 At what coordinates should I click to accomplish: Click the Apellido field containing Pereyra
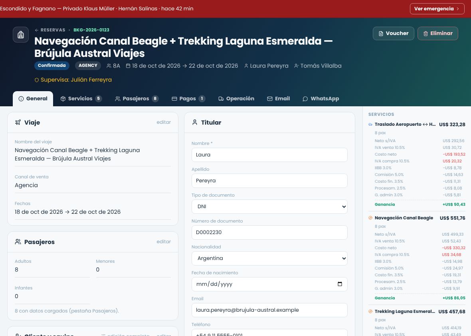tap(269, 181)
